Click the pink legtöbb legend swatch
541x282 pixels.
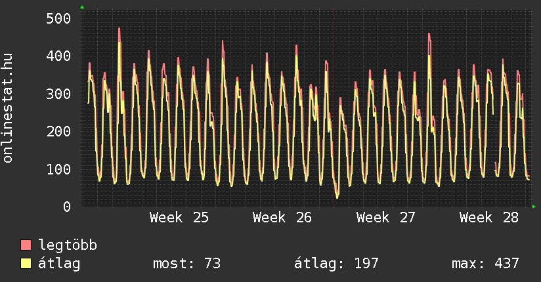[26, 245]
